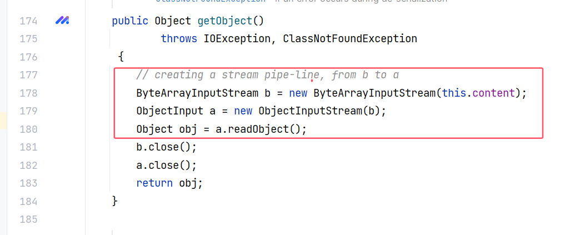Click the opening brace on line 176

tap(121, 57)
